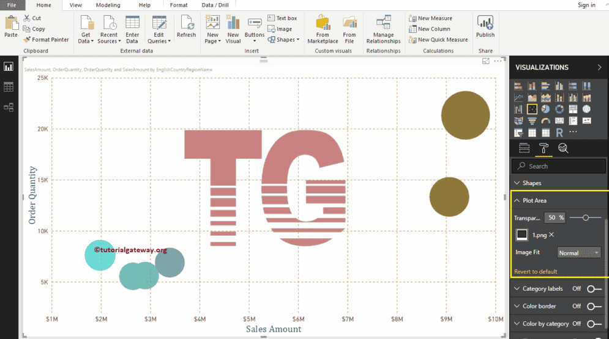
Task: Expand the Color border section
Action: click(x=517, y=306)
